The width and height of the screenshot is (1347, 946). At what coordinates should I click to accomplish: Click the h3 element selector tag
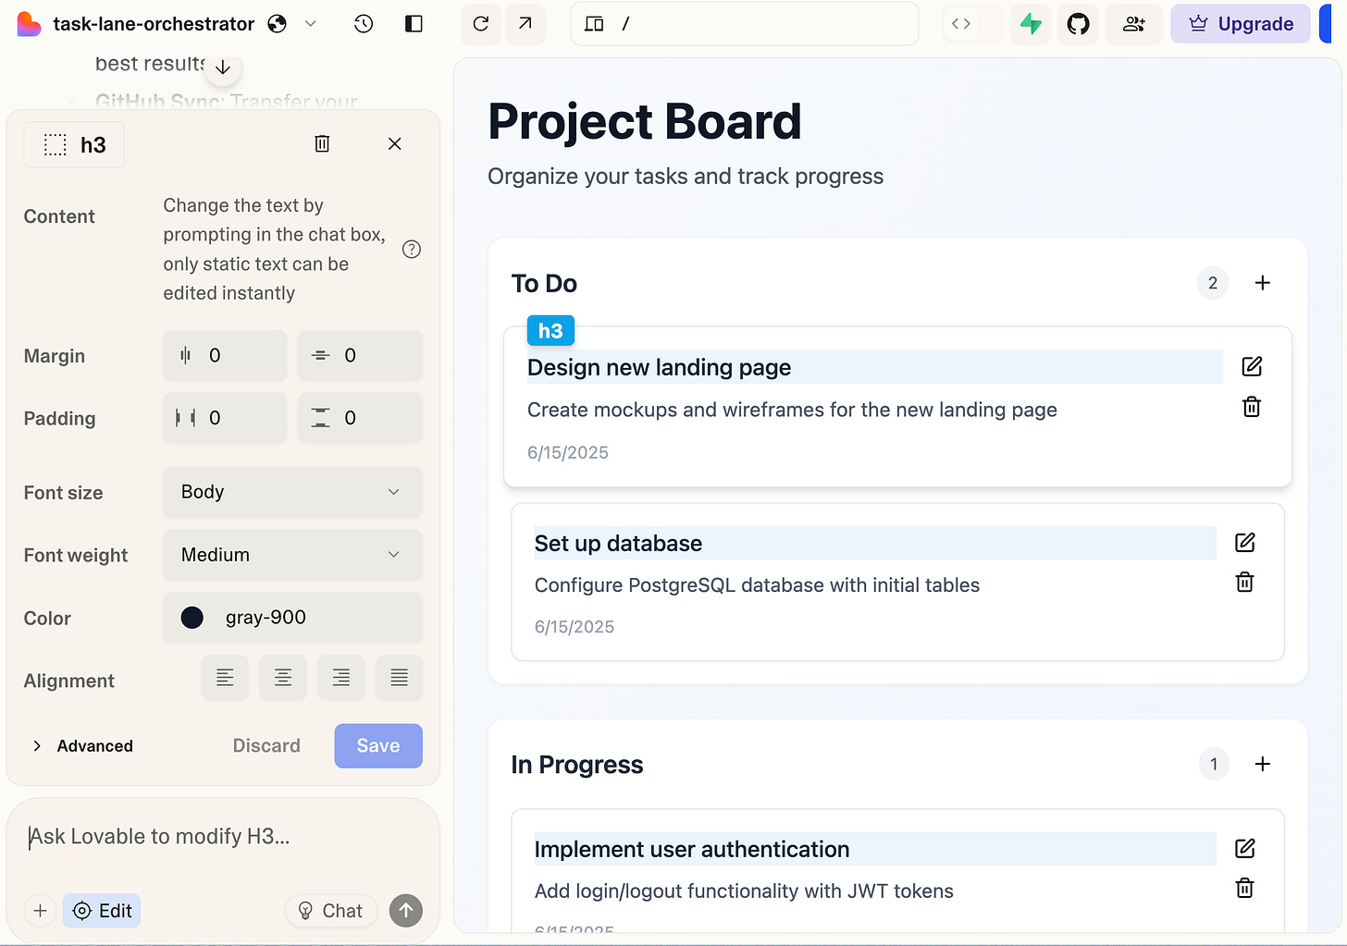pyautogui.click(x=74, y=145)
